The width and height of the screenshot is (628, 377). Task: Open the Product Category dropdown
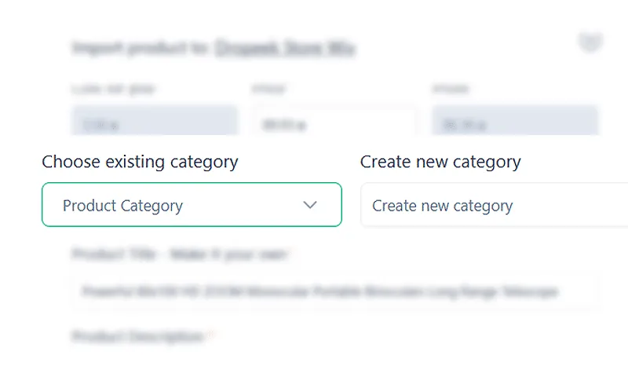point(192,205)
